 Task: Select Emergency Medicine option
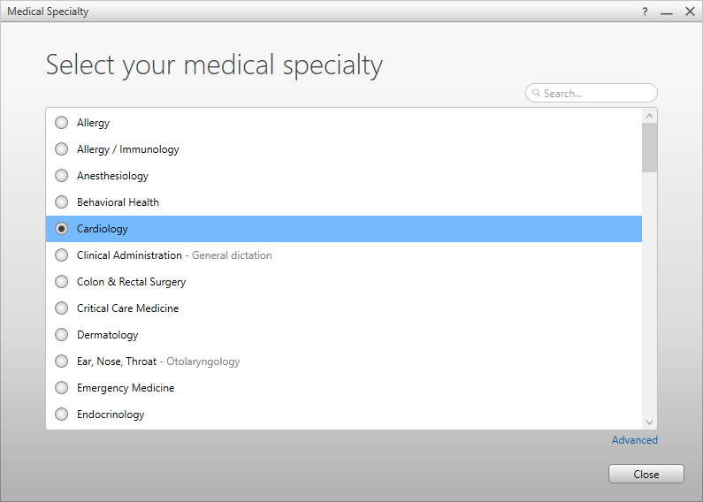tap(61, 388)
